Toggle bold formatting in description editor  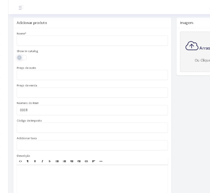coord(35,161)
